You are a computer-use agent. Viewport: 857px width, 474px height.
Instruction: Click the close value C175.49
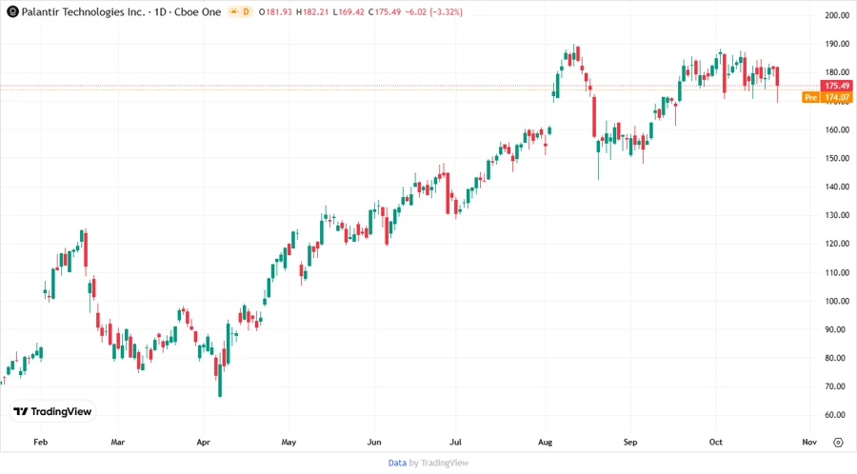pyautogui.click(x=385, y=11)
